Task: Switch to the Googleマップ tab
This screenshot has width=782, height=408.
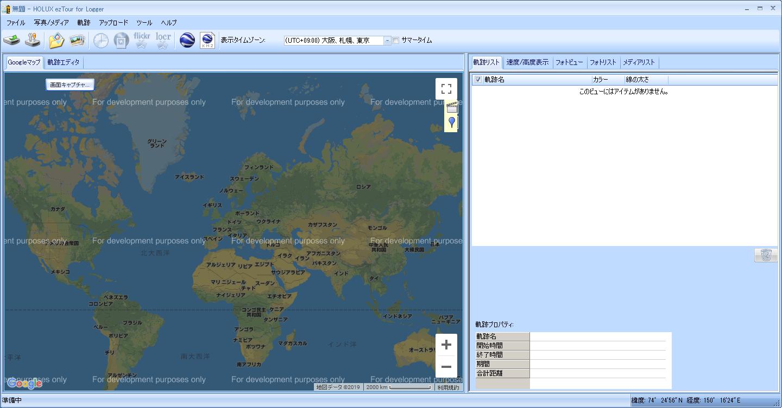Action: coord(24,62)
